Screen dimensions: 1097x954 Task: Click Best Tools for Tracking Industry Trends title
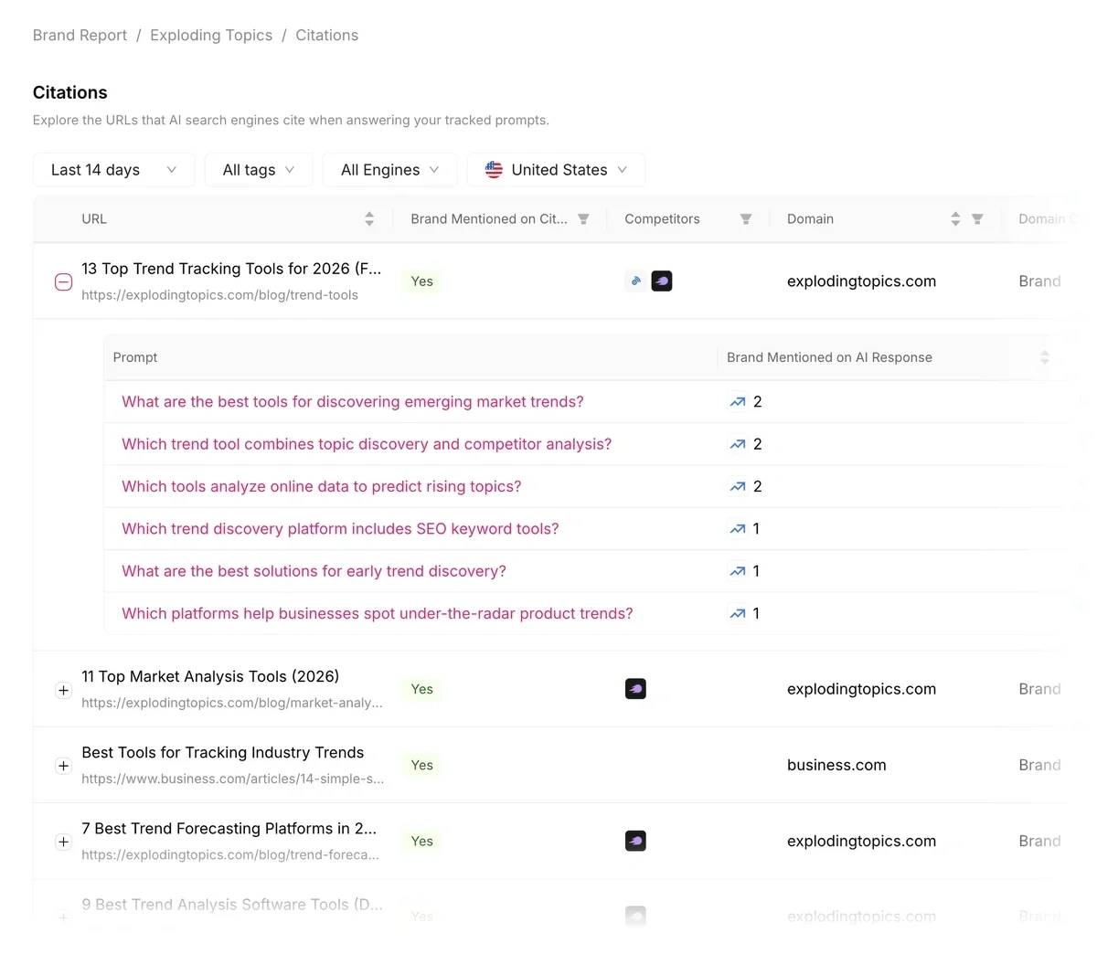223,753
